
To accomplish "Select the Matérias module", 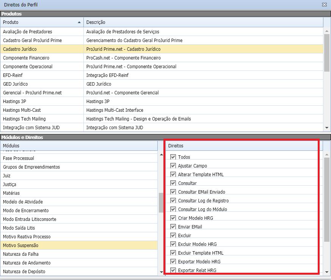I will (79, 193).
